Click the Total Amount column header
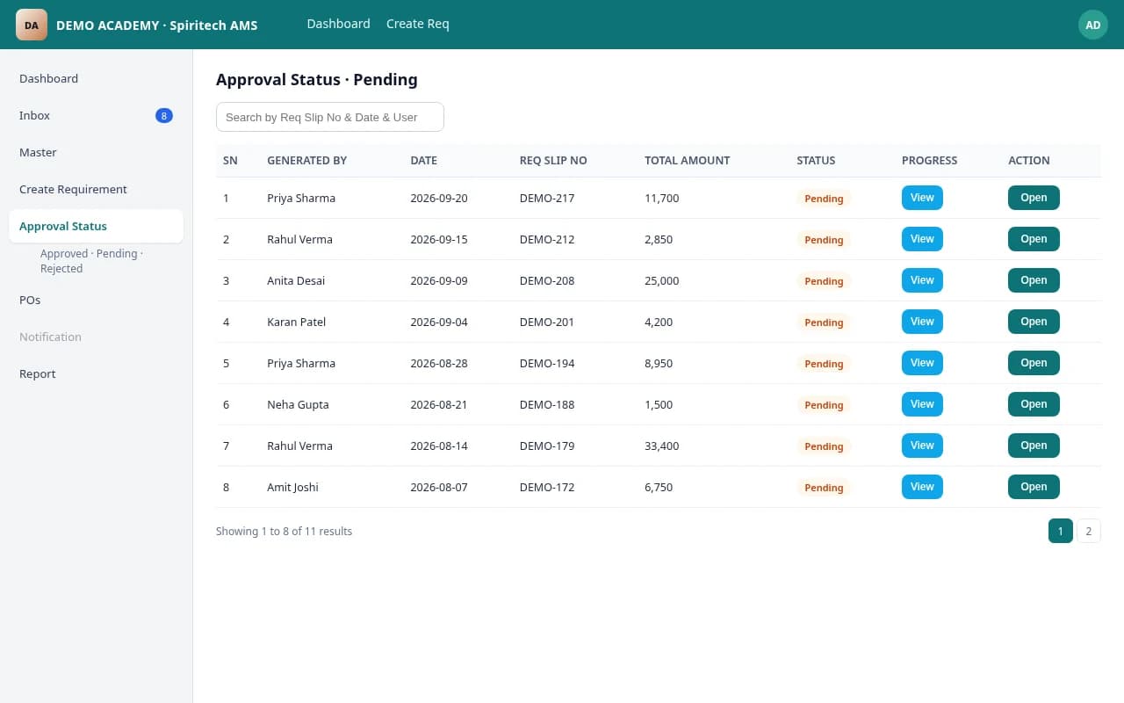Screen dimensions: 1124x703 pyautogui.click(x=688, y=161)
